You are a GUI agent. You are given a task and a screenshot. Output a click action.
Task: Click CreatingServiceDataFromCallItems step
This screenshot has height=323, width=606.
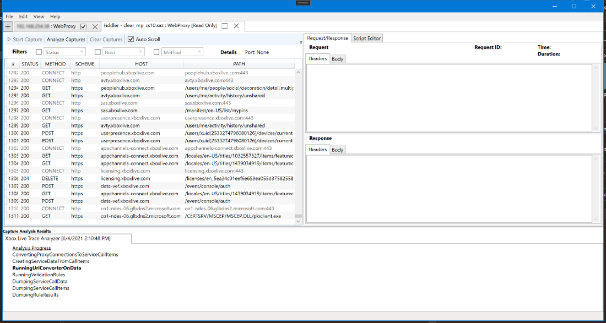(51, 261)
